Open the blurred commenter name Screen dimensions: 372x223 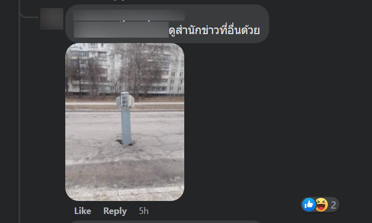click(x=129, y=15)
